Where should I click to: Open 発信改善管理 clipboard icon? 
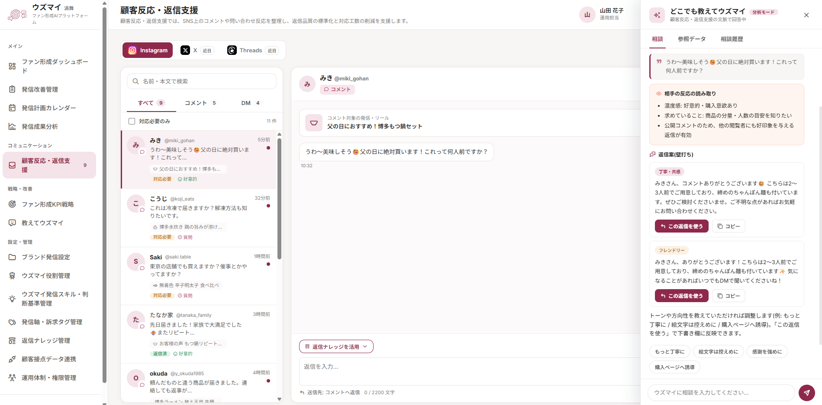(12, 89)
